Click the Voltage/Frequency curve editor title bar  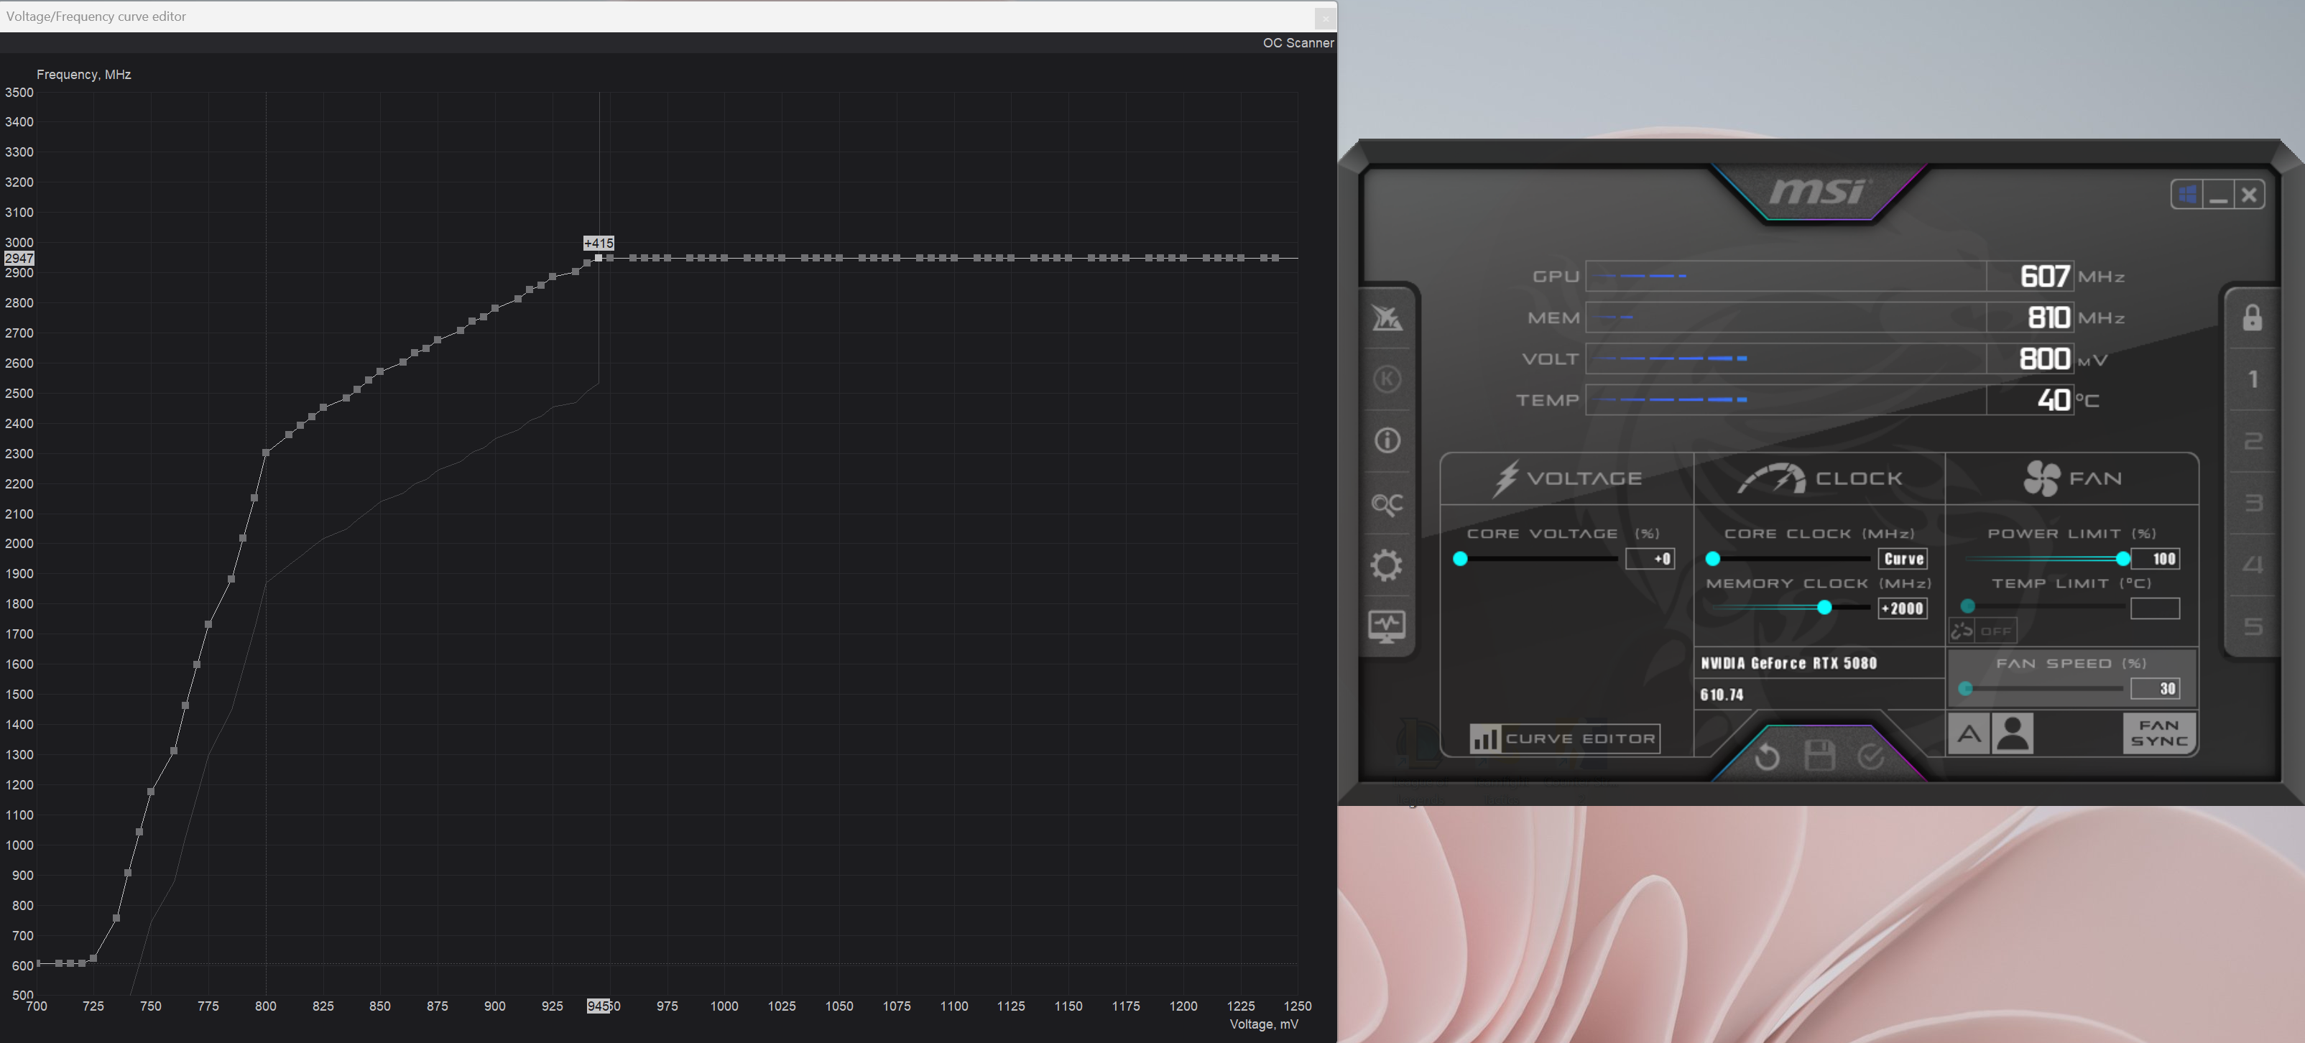click(657, 17)
